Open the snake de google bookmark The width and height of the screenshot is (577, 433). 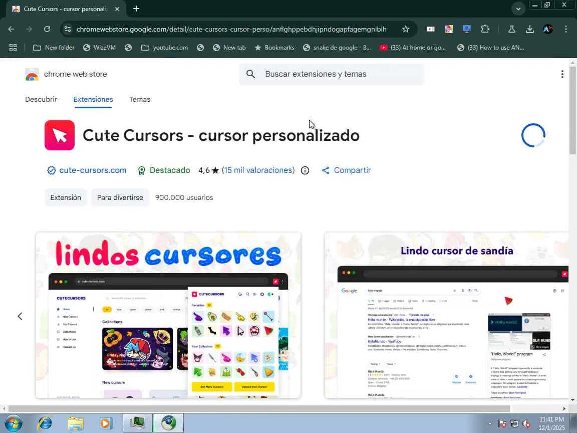click(337, 48)
